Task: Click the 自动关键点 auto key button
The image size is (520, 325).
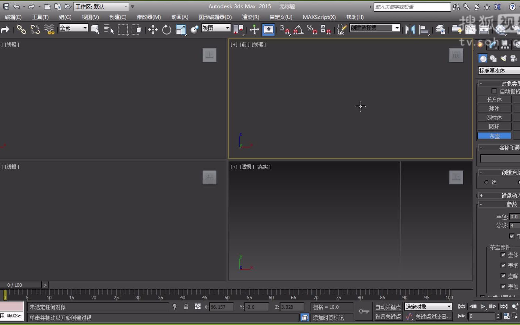Action: 388,307
